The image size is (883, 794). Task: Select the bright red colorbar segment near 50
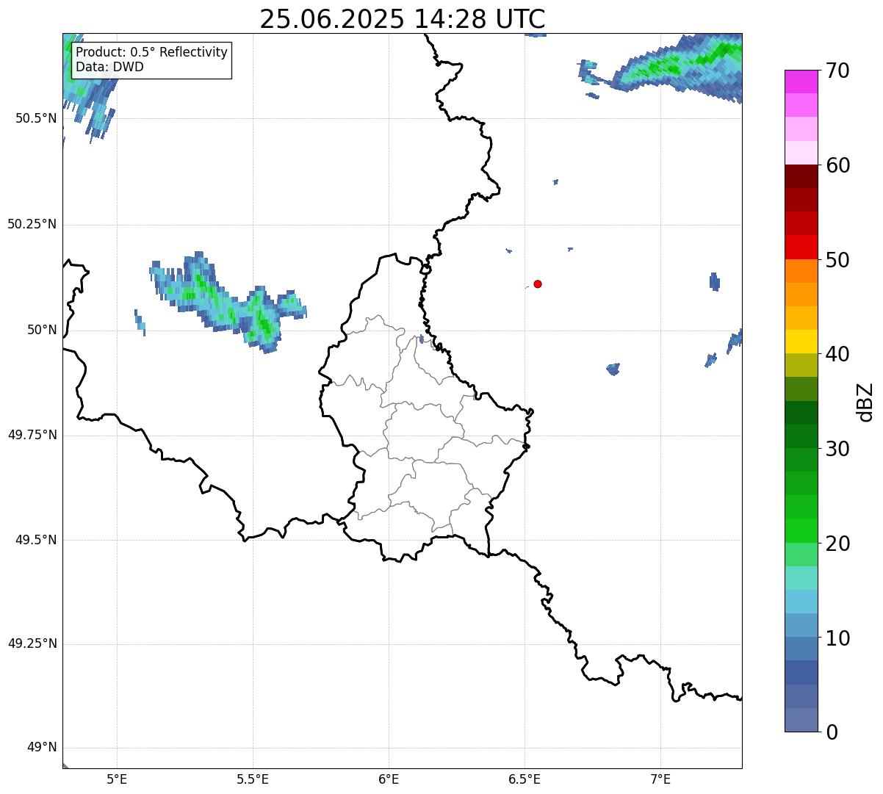[801, 247]
